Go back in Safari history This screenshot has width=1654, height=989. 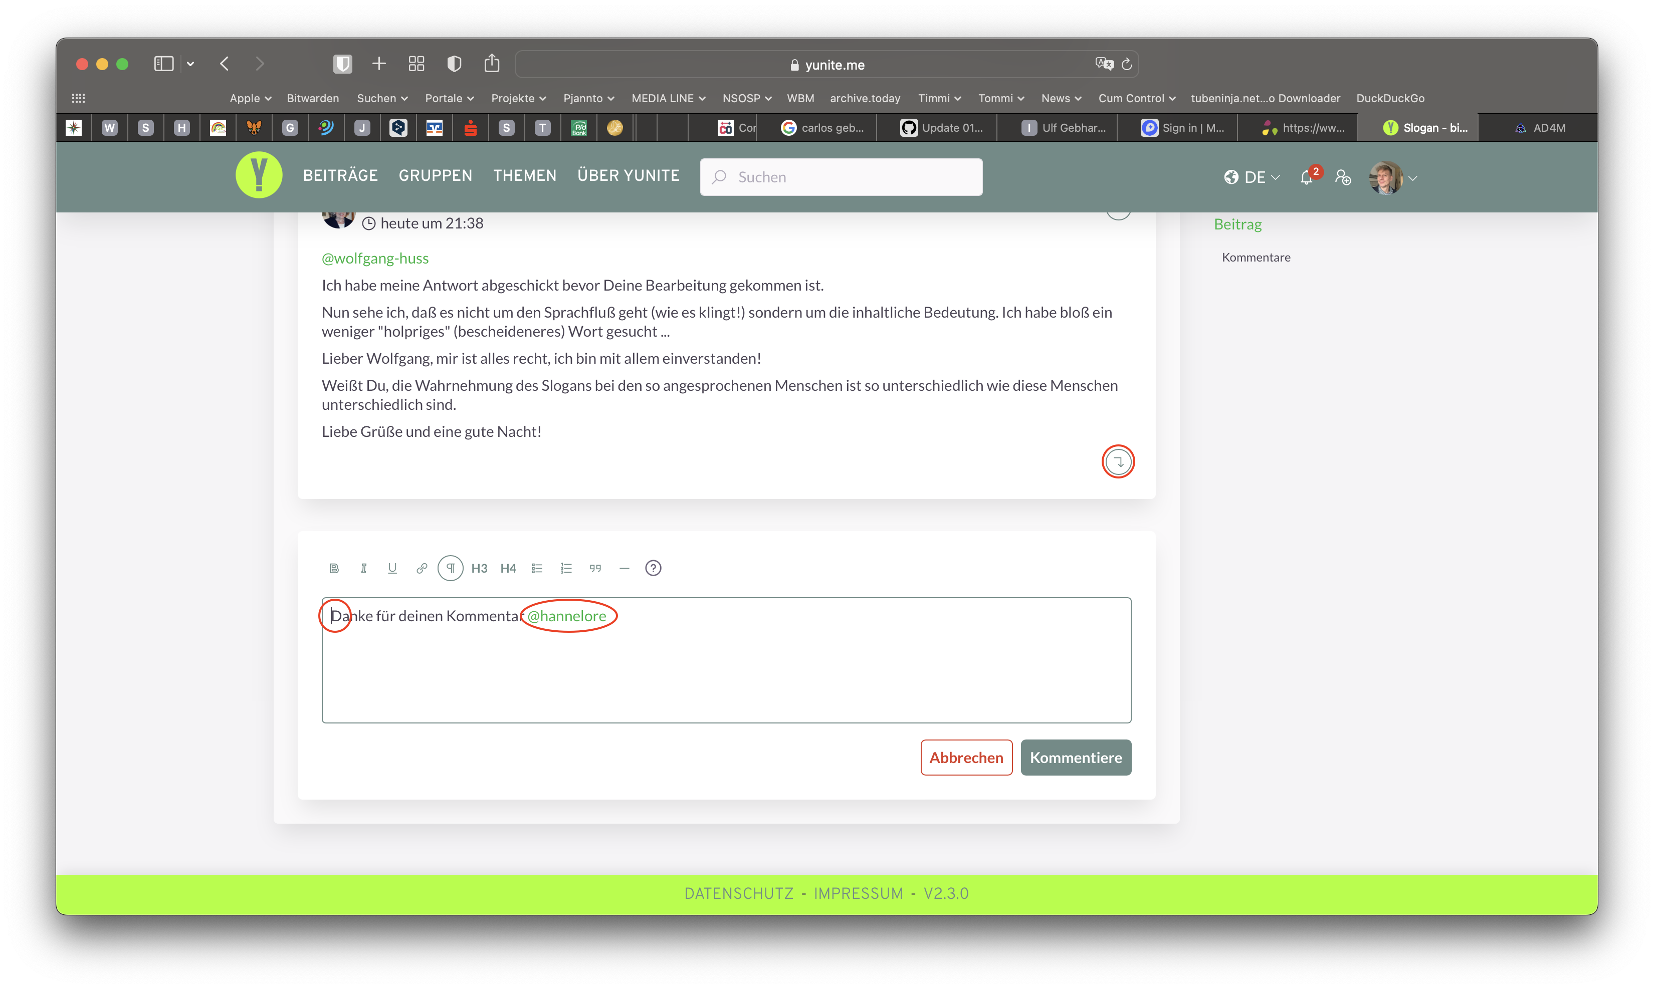click(x=225, y=63)
